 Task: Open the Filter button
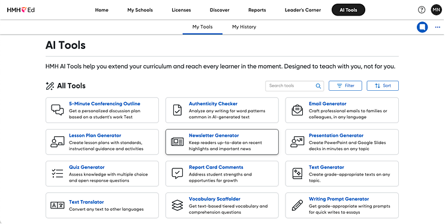tap(345, 85)
